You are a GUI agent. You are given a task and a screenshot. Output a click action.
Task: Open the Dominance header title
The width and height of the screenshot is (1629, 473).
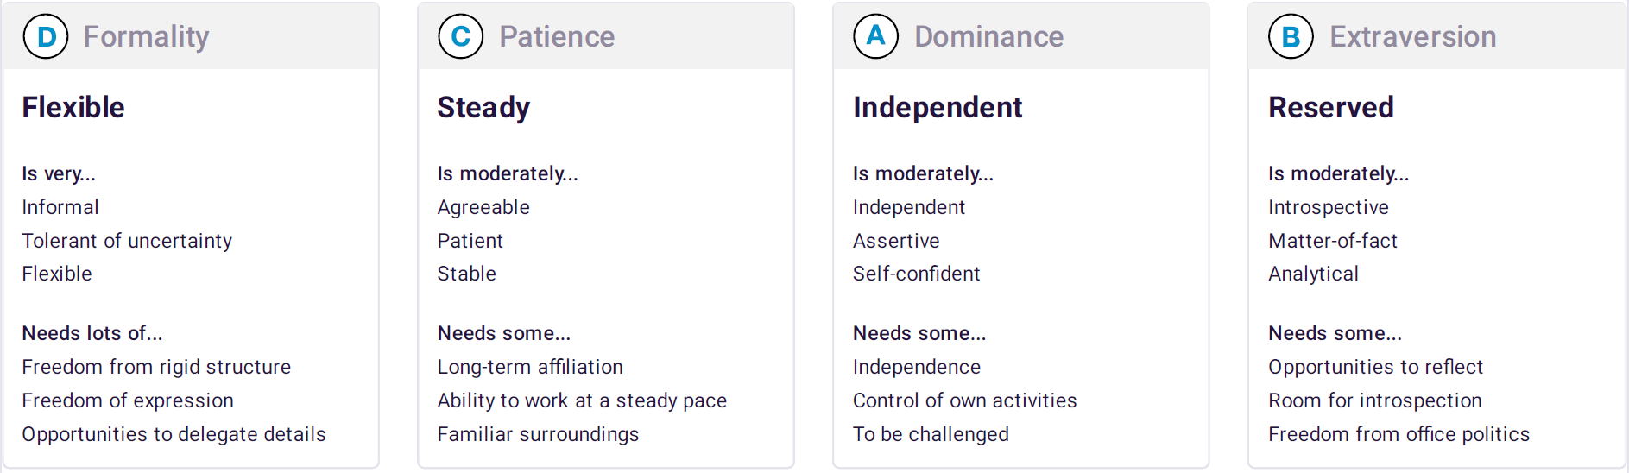click(x=989, y=36)
